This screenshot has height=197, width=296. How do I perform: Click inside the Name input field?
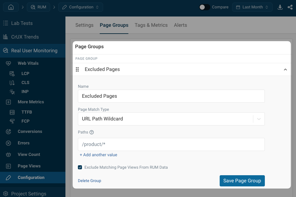[171, 96]
